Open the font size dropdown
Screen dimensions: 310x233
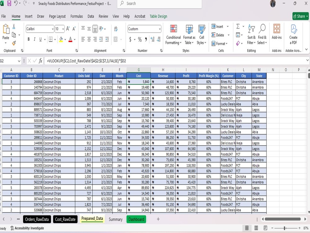pyautogui.click(x=63, y=29)
